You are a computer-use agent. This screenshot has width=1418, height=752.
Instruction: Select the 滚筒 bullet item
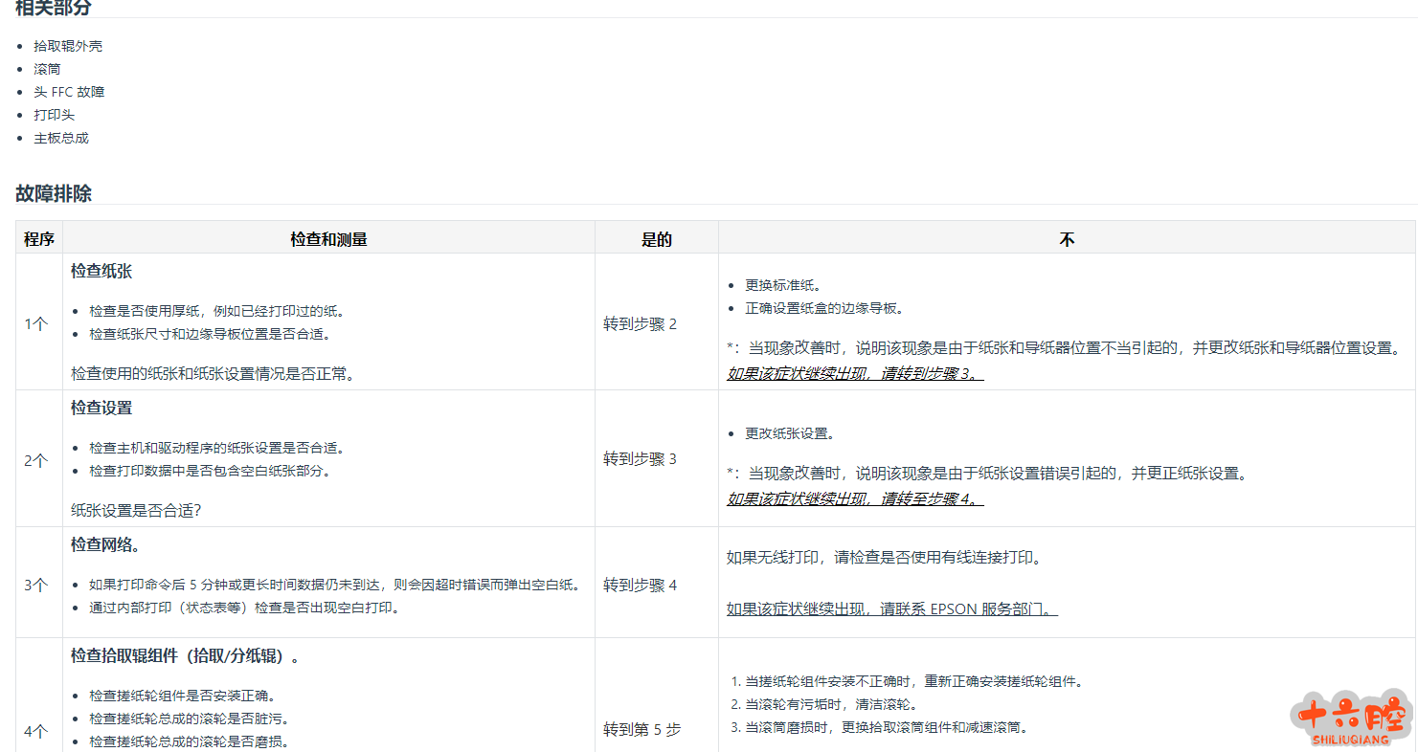[47, 69]
